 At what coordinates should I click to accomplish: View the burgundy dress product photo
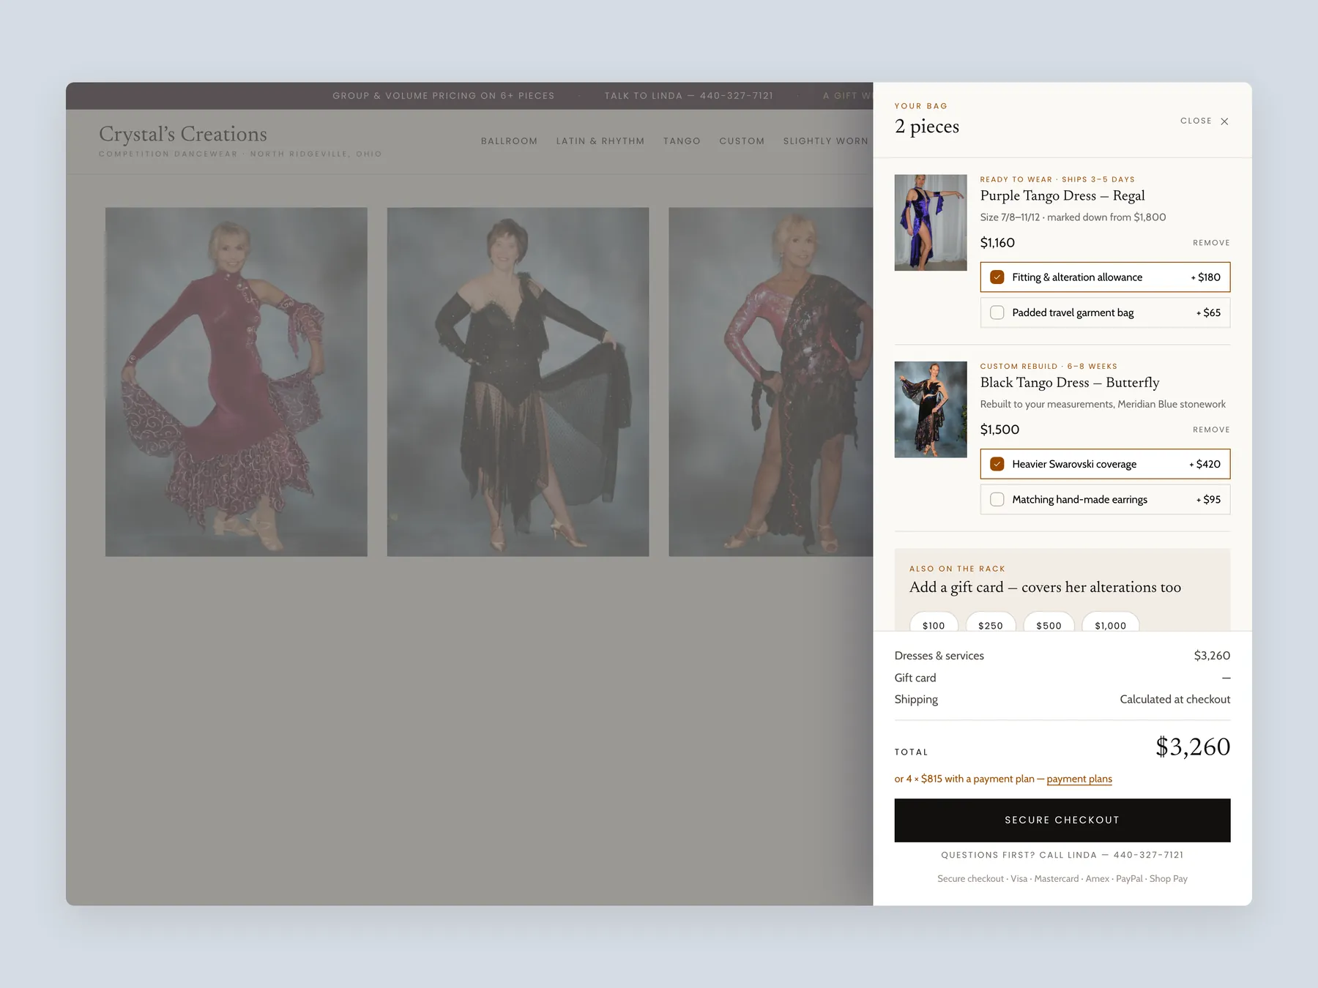pyautogui.click(x=237, y=382)
